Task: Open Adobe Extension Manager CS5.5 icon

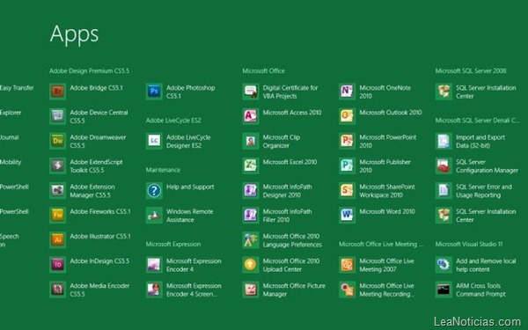Action: [x=57, y=190]
